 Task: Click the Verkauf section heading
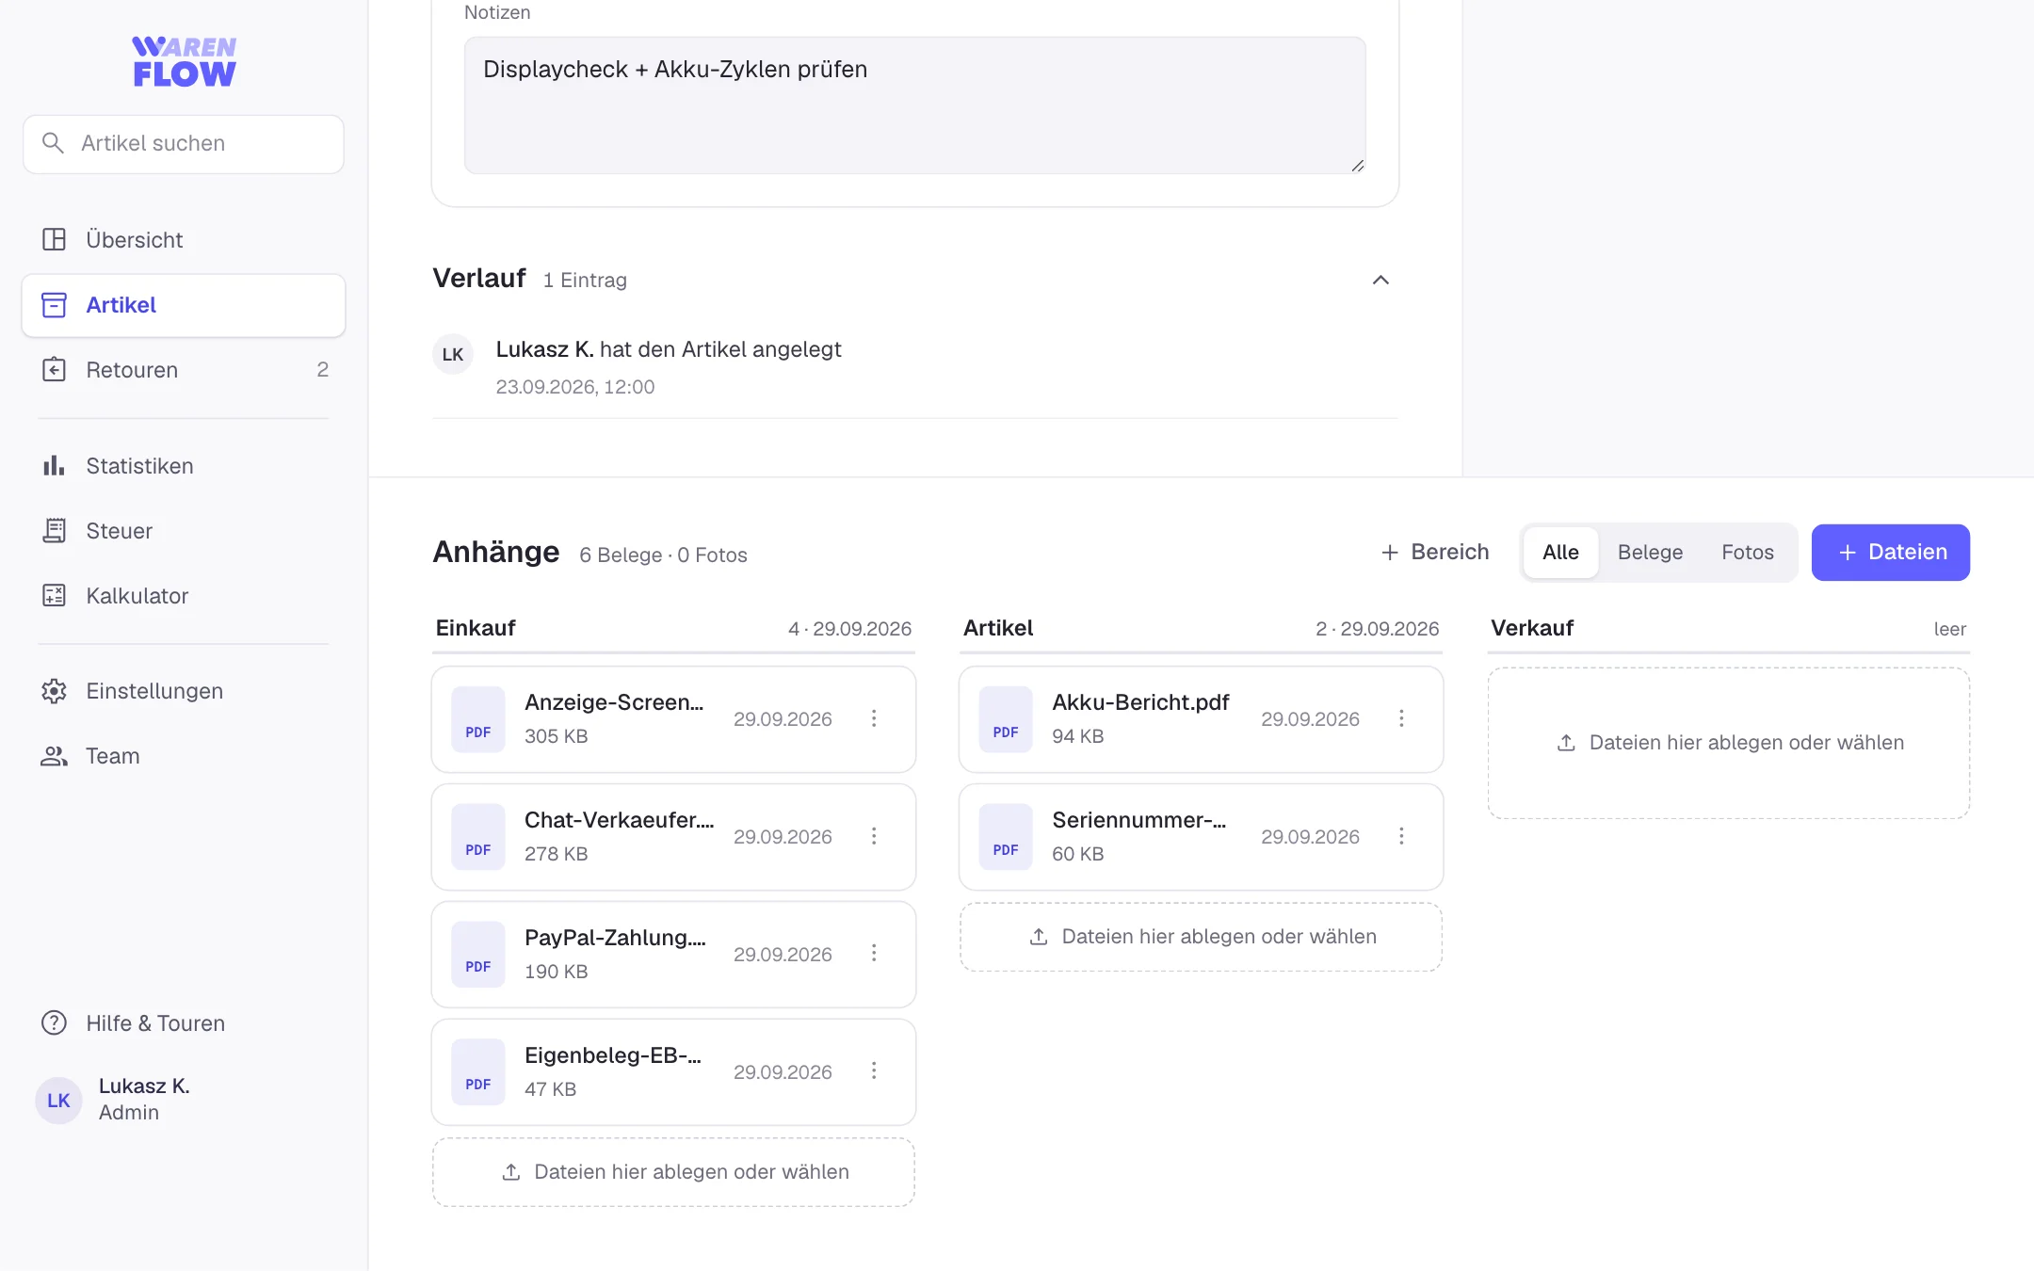pos(1532,628)
